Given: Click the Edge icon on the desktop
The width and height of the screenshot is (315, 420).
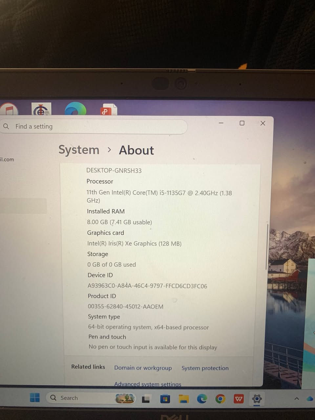Looking at the screenshot, I should pyautogui.click(x=75, y=109).
